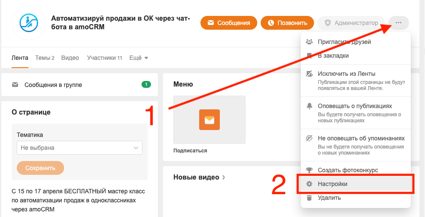Open the three-dots more actions button
Screen dimensions: 425x217
398,23
